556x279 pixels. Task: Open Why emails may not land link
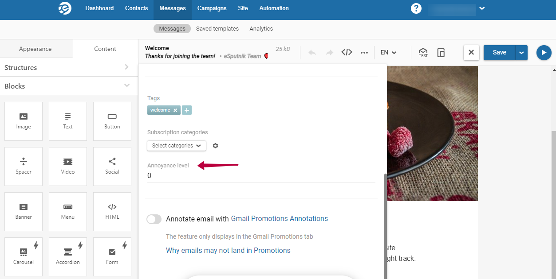click(x=228, y=251)
